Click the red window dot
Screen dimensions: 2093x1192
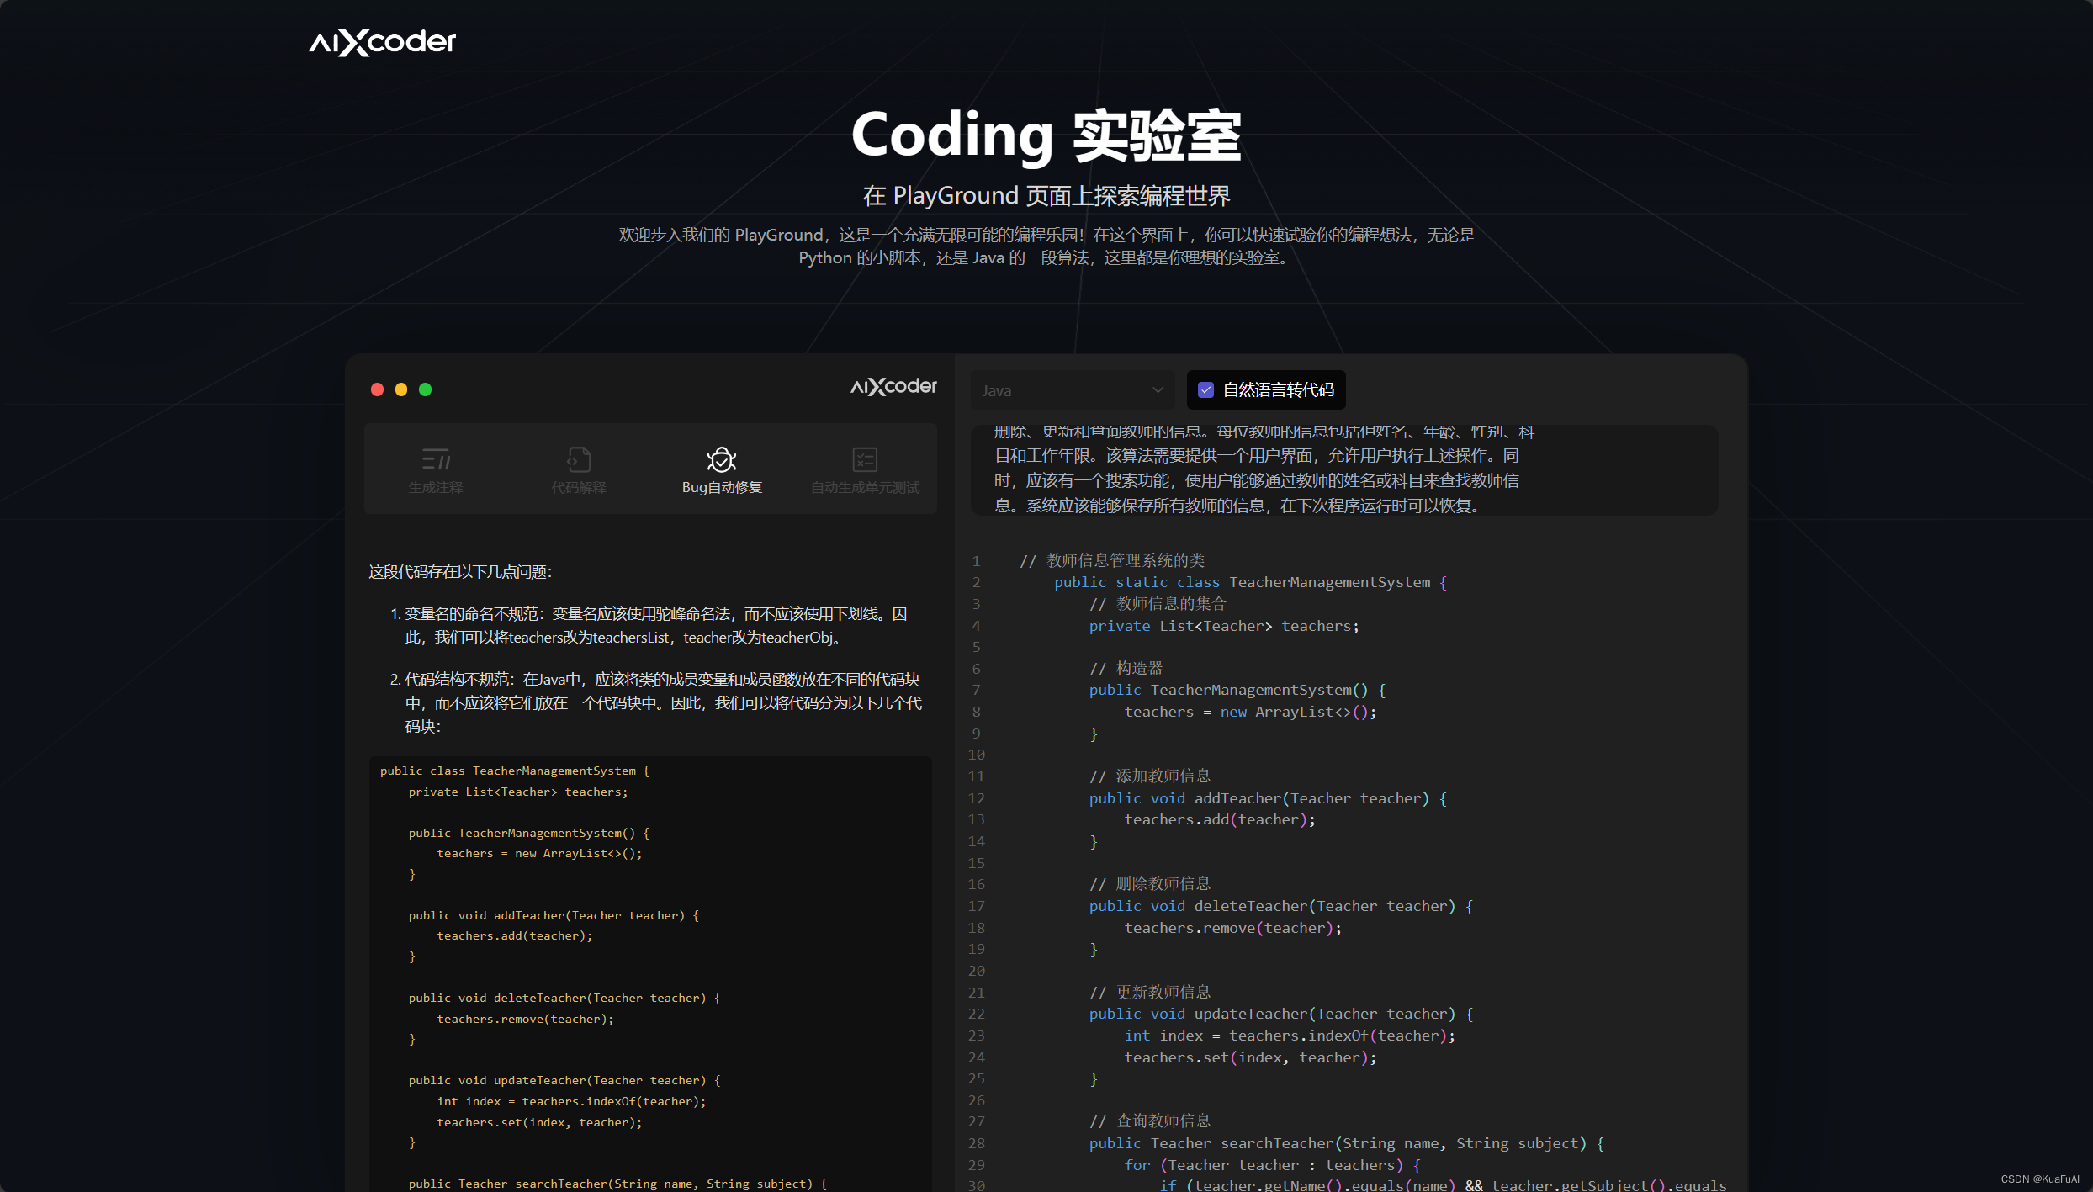(x=377, y=389)
